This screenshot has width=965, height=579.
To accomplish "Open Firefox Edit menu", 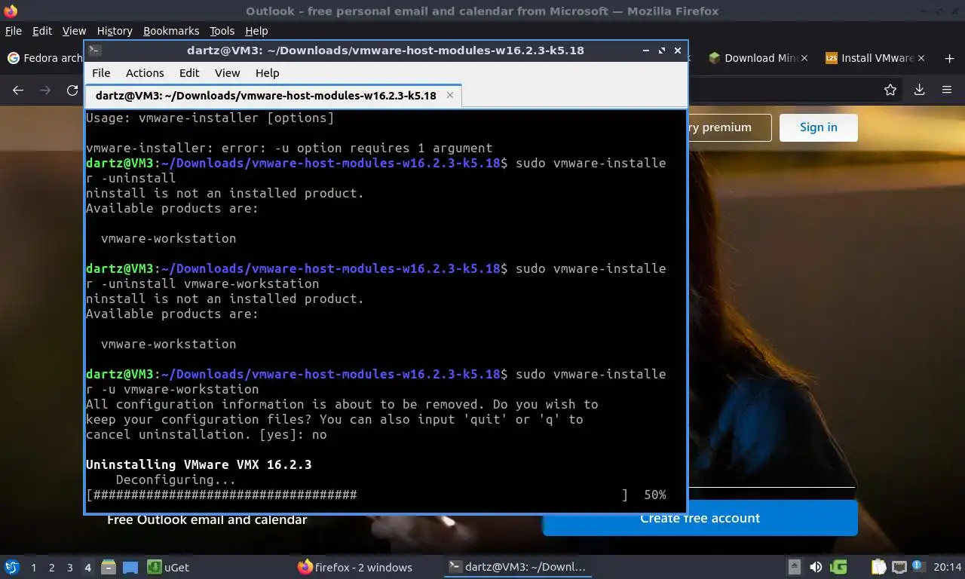I will click(x=42, y=31).
